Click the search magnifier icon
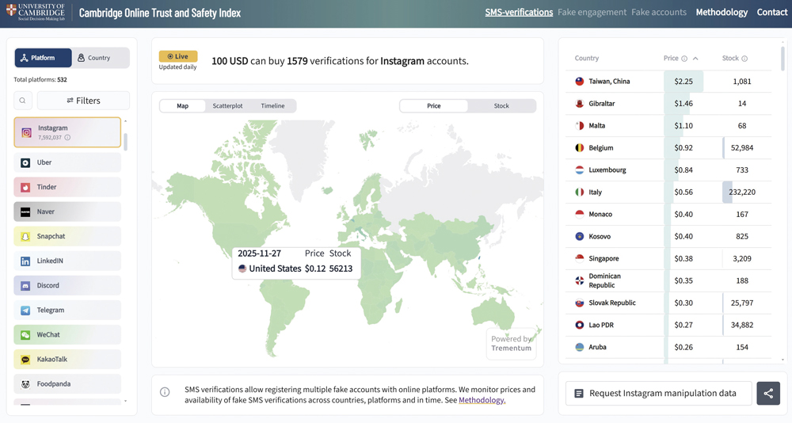The height and width of the screenshot is (423, 792). 23,101
